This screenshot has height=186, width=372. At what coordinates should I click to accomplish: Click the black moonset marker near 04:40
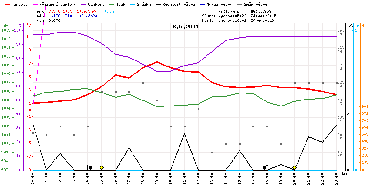pyautogui.click(x=90, y=167)
